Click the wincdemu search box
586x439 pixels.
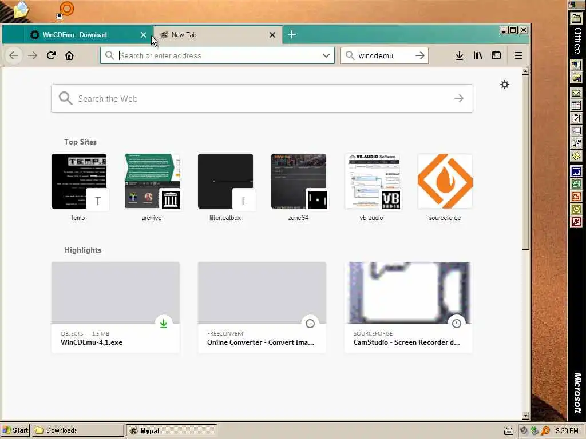click(x=384, y=55)
